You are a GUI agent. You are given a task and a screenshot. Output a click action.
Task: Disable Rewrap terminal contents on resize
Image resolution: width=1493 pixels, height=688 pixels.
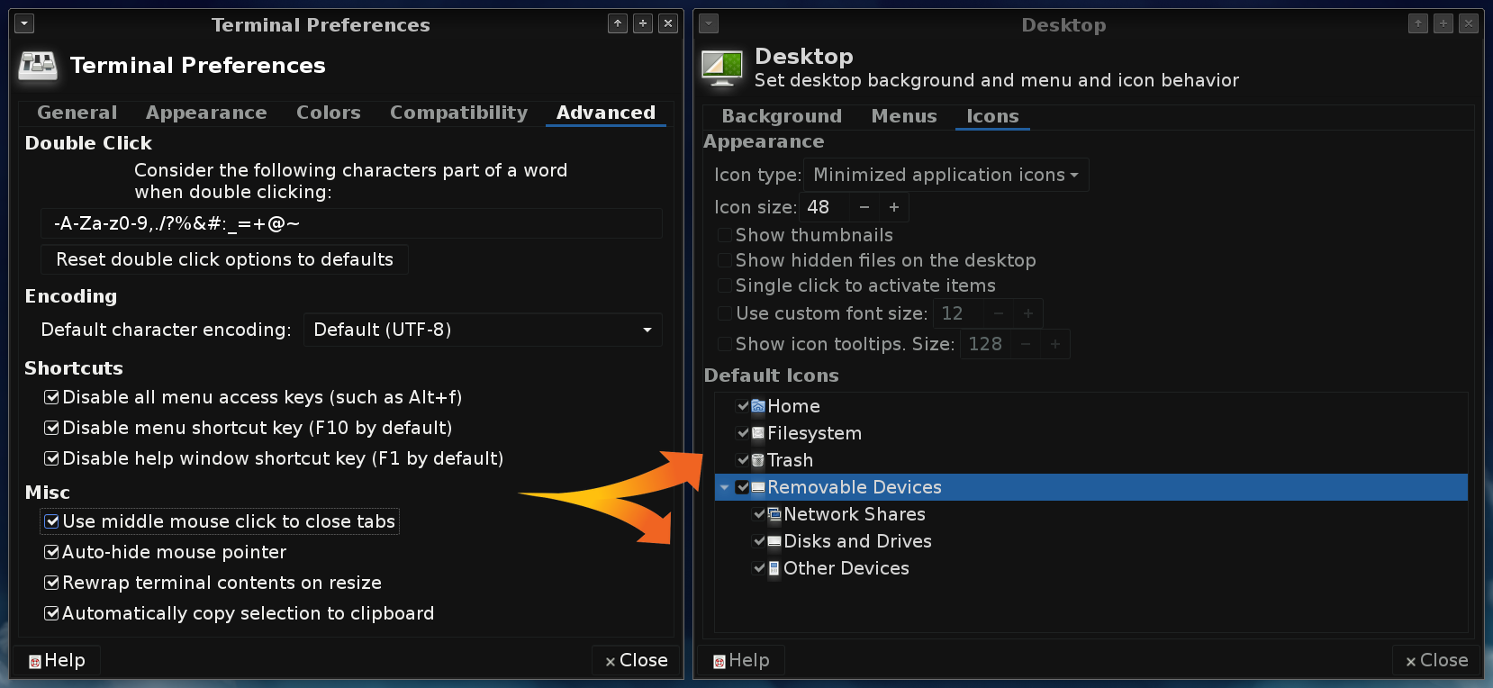(52, 583)
